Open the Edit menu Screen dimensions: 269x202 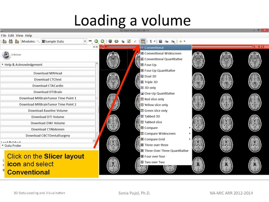11,36
